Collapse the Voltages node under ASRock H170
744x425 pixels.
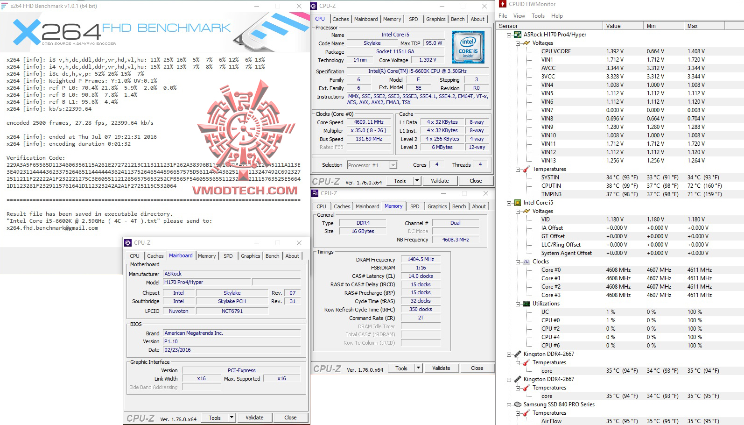518,43
